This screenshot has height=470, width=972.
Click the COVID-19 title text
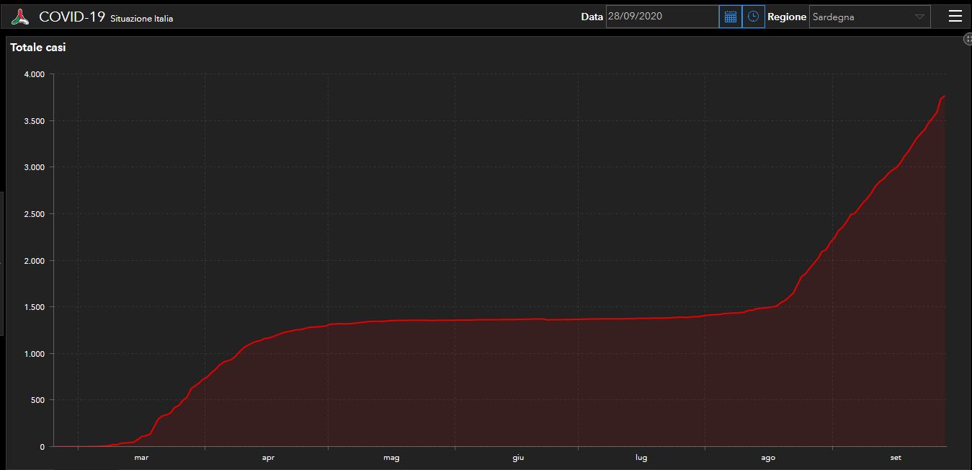[x=72, y=17]
